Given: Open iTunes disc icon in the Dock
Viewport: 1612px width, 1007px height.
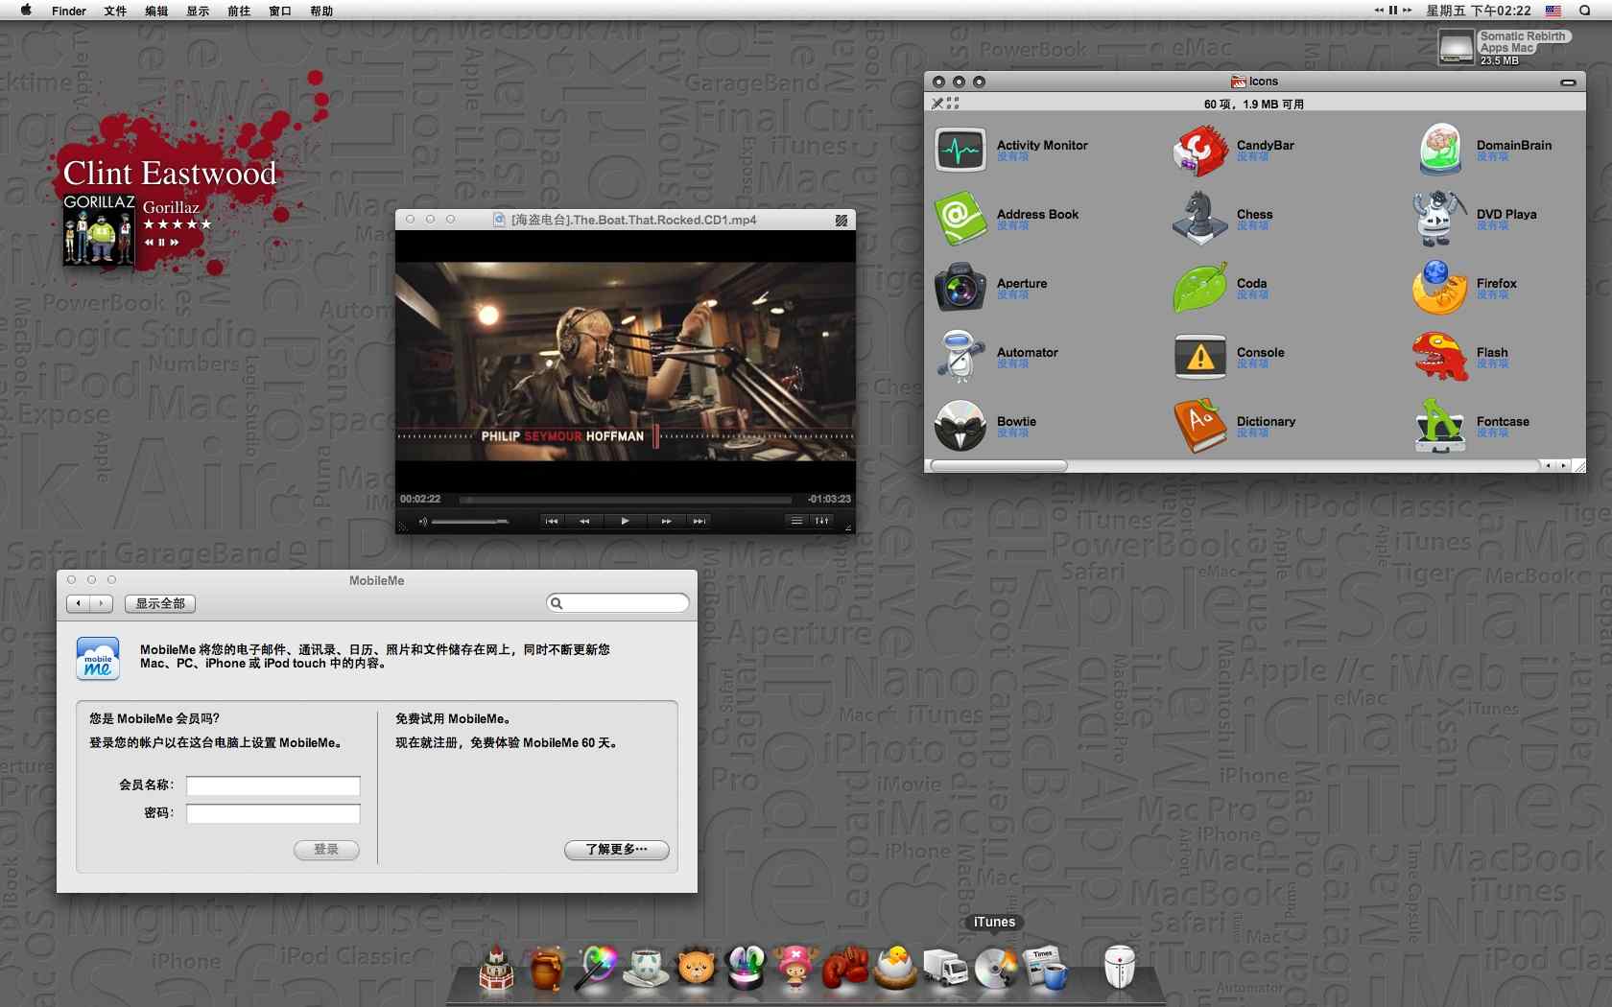Looking at the screenshot, I should [995, 967].
